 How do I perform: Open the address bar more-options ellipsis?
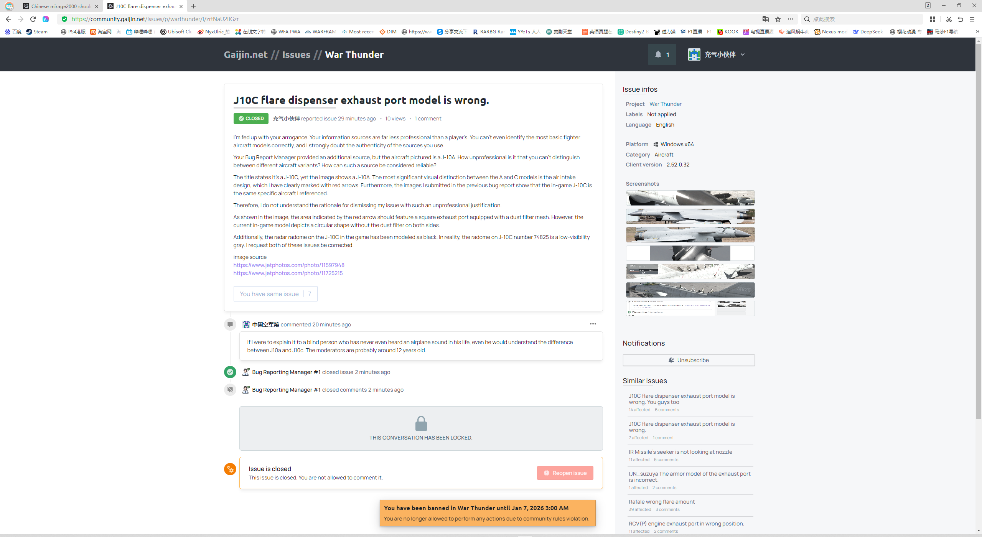[x=790, y=19]
